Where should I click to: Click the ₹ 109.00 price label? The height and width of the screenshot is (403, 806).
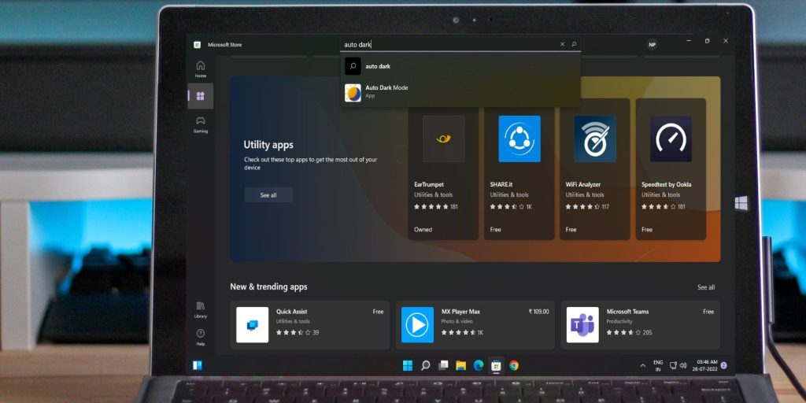point(538,312)
